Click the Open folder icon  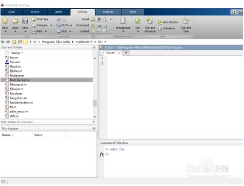[15, 21]
